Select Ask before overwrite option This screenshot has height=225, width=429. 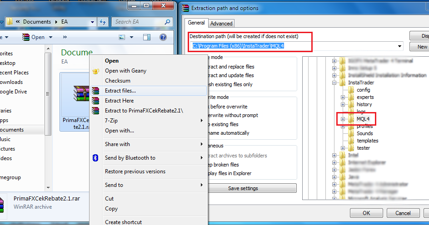(227, 107)
